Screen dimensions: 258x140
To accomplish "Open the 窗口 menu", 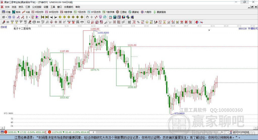I will 59,7.
